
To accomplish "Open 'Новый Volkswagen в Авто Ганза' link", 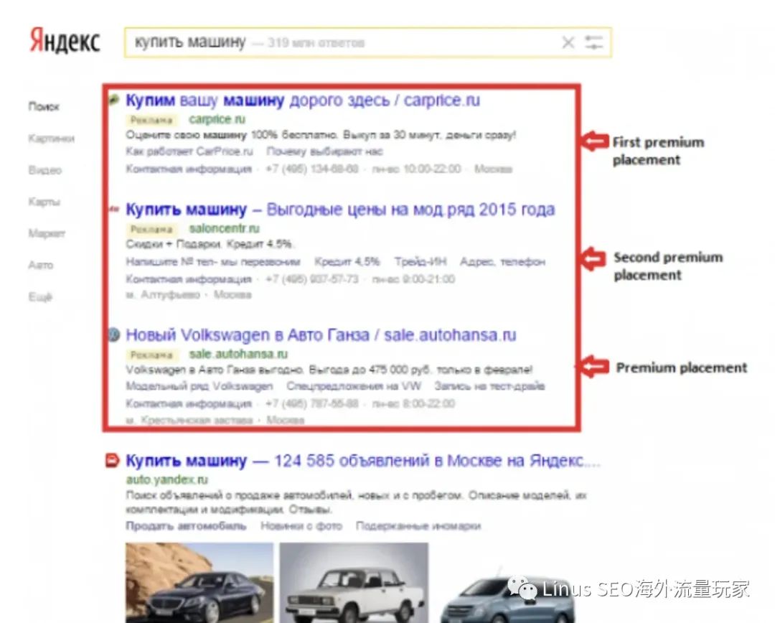I will tap(320, 335).
